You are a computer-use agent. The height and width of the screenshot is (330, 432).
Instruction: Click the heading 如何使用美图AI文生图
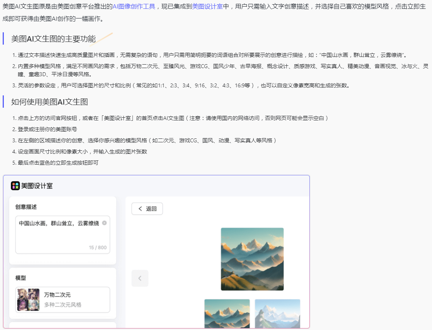click(x=50, y=102)
